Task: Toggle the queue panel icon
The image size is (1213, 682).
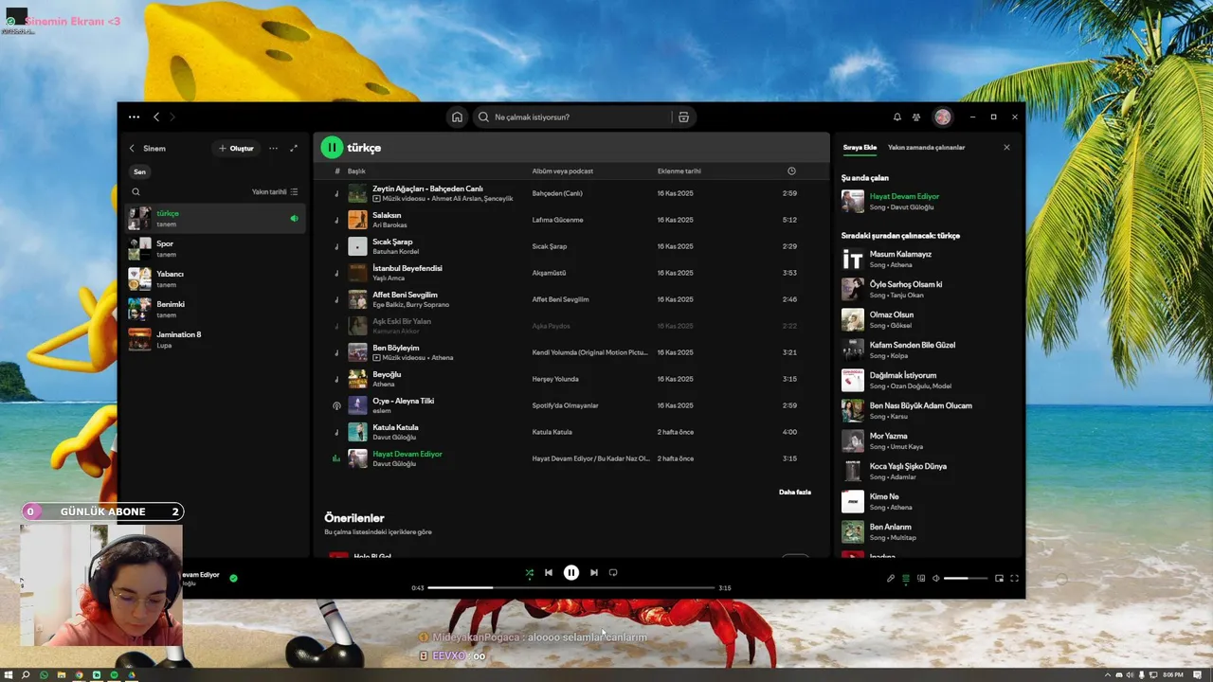Action: click(906, 578)
